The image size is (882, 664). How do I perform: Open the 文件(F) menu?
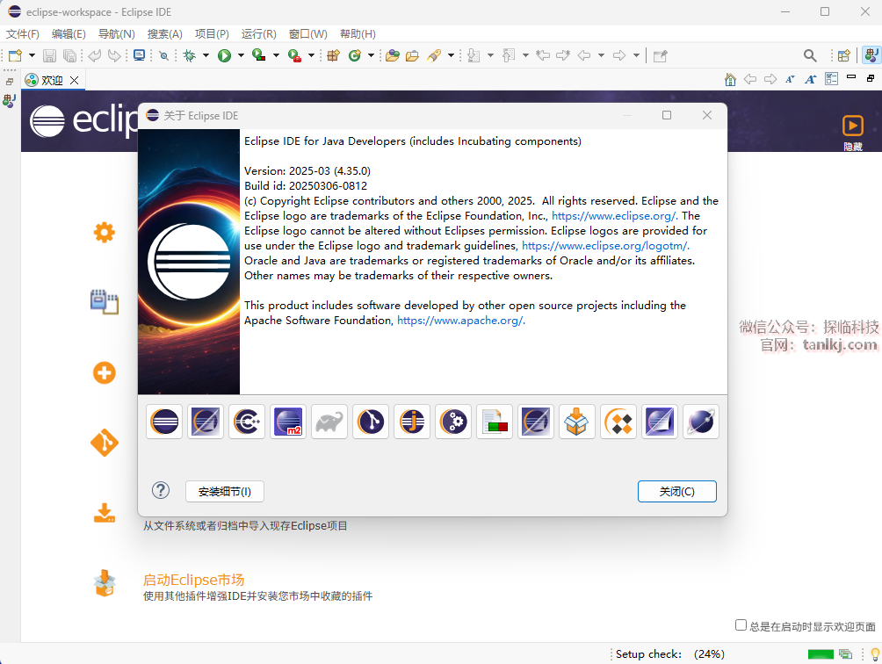(x=23, y=33)
